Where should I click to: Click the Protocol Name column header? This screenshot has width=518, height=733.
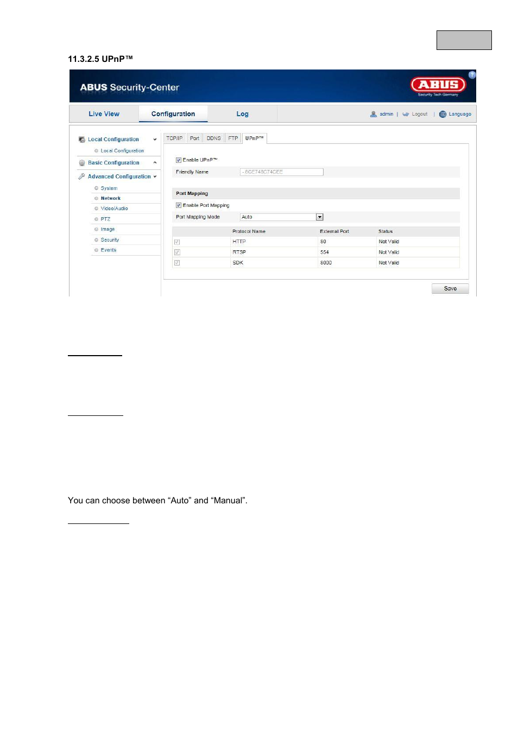(x=249, y=231)
